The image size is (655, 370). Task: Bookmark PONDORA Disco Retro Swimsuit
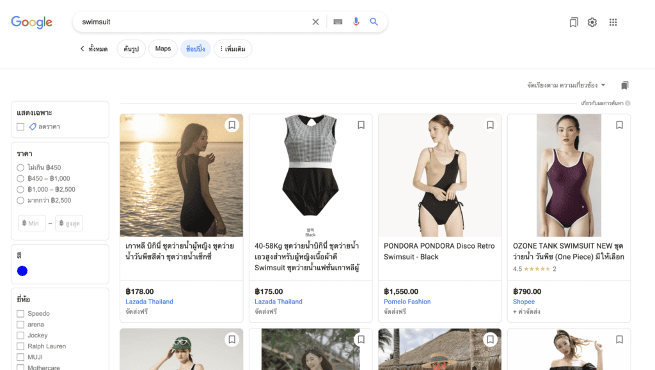(490, 125)
